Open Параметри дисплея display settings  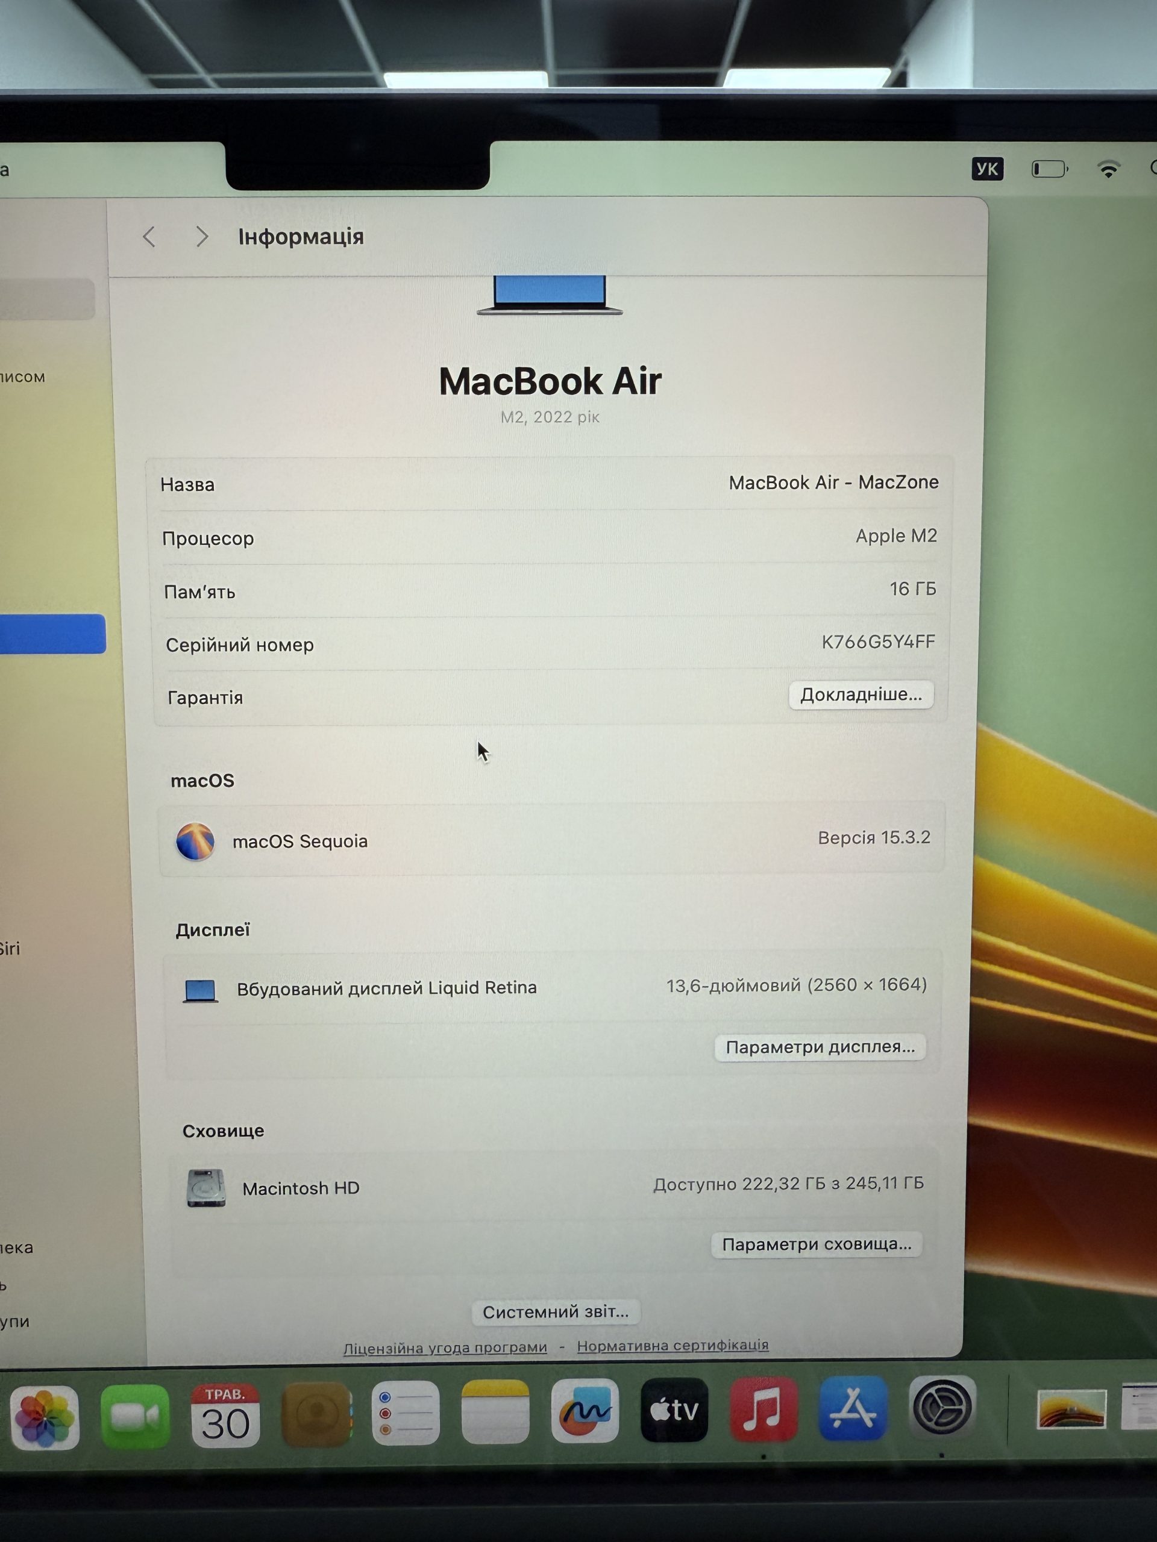coord(820,1047)
